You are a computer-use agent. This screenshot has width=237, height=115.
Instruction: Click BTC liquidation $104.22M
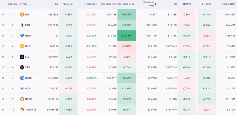point(230,15)
